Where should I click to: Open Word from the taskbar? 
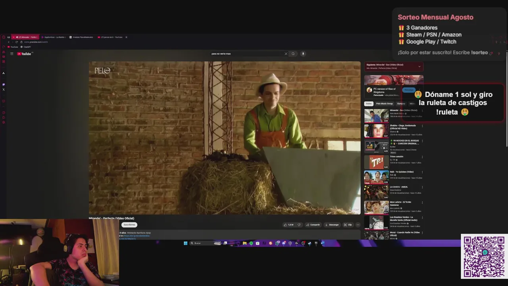click(x=323, y=243)
